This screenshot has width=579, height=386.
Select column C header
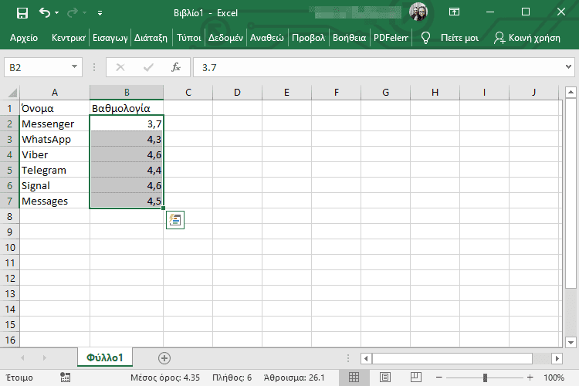(x=188, y=93)
